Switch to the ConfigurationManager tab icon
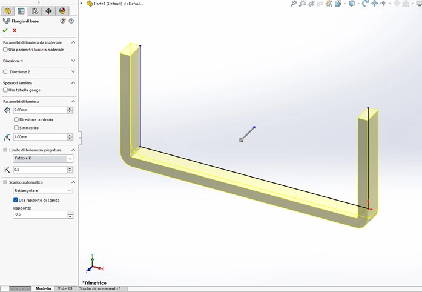The width and height of the screenshot is (422, 292). pos(35,11)
